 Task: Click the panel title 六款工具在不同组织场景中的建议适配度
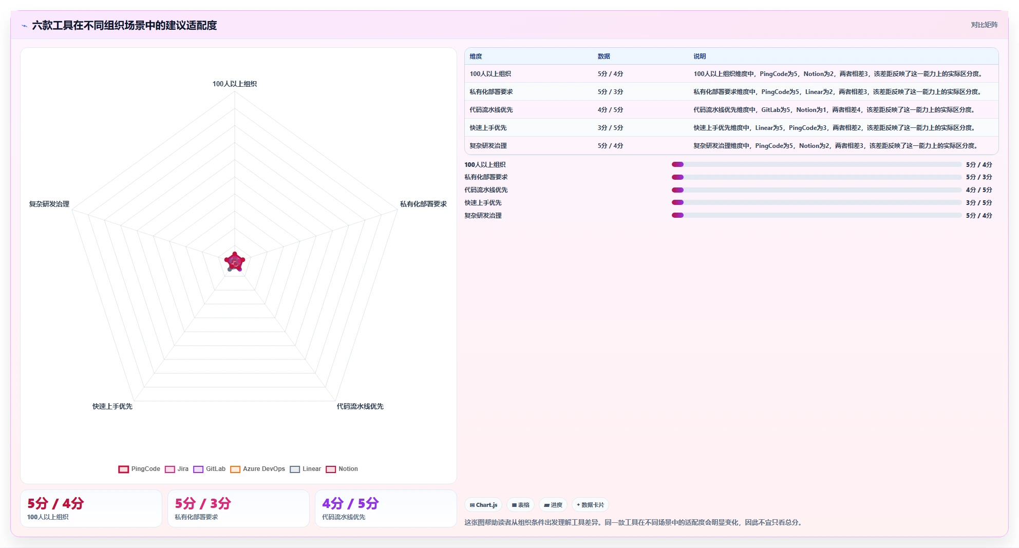(124, 26)
